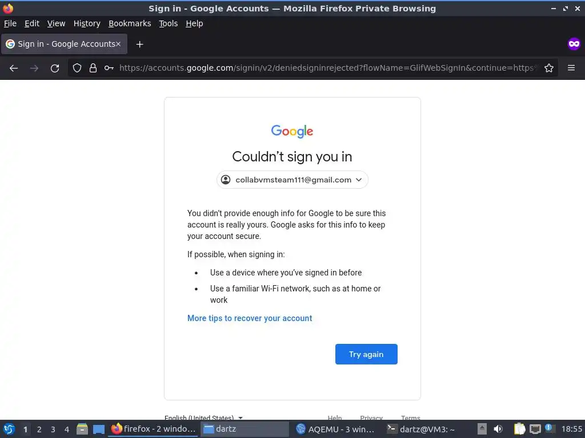Open the Tools menu
This screenshot has height=438, width=585.
[x=169, y=23]
